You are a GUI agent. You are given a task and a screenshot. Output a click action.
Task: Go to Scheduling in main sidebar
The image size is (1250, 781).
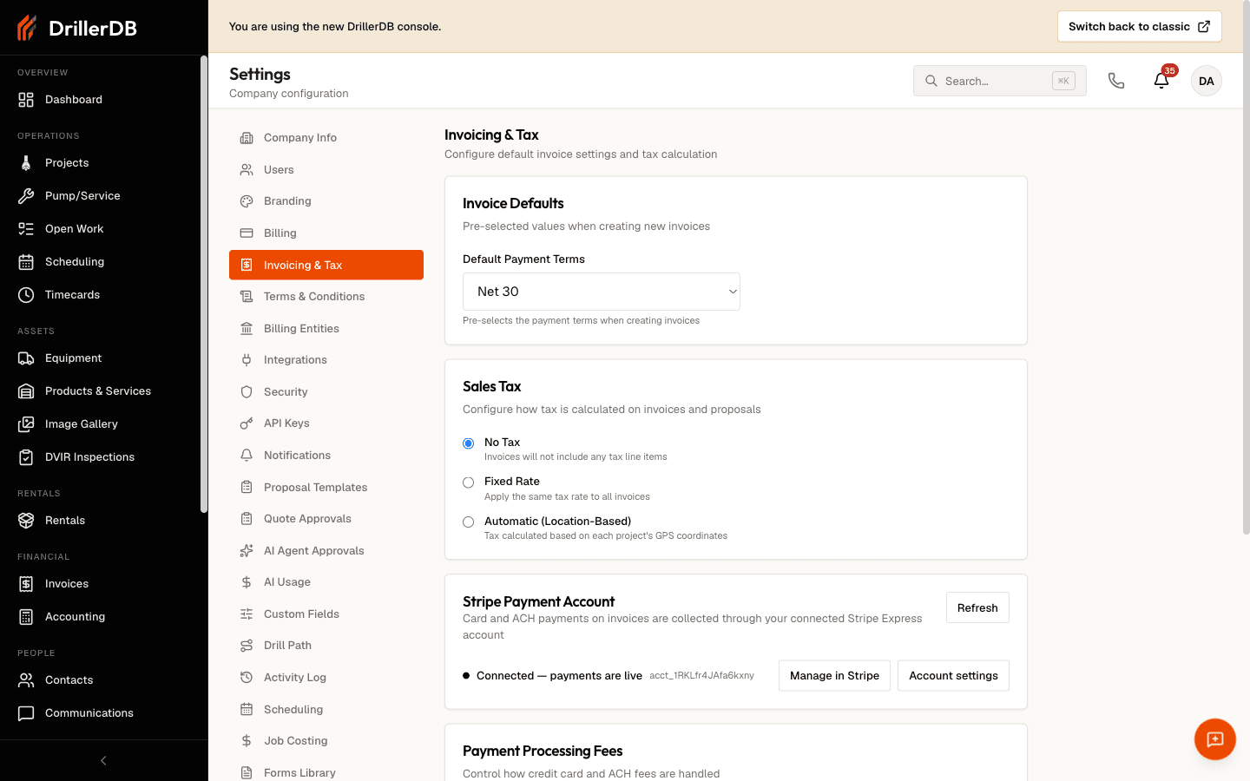click(x=101, y=262)
